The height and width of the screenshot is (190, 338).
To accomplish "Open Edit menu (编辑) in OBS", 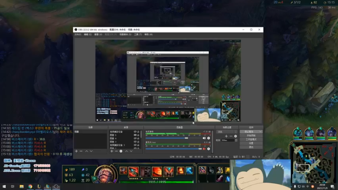I will 87,35.
